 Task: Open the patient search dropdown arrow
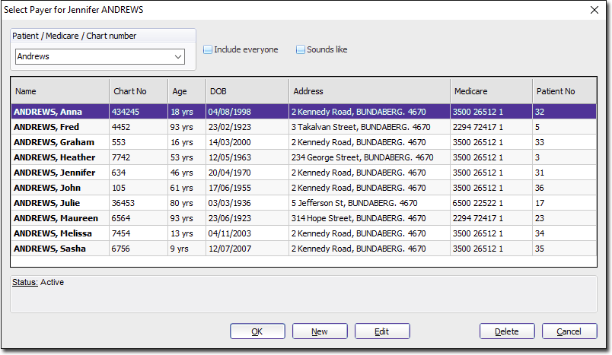pyautogui.click(x=178, y=57)
